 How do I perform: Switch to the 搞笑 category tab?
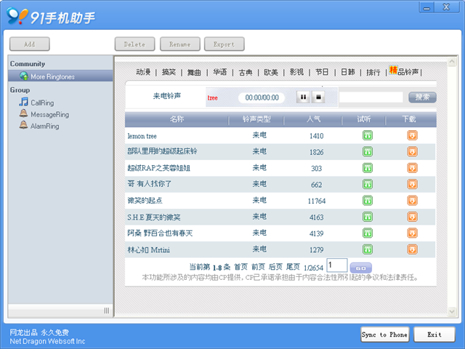(x=169, y=72)
